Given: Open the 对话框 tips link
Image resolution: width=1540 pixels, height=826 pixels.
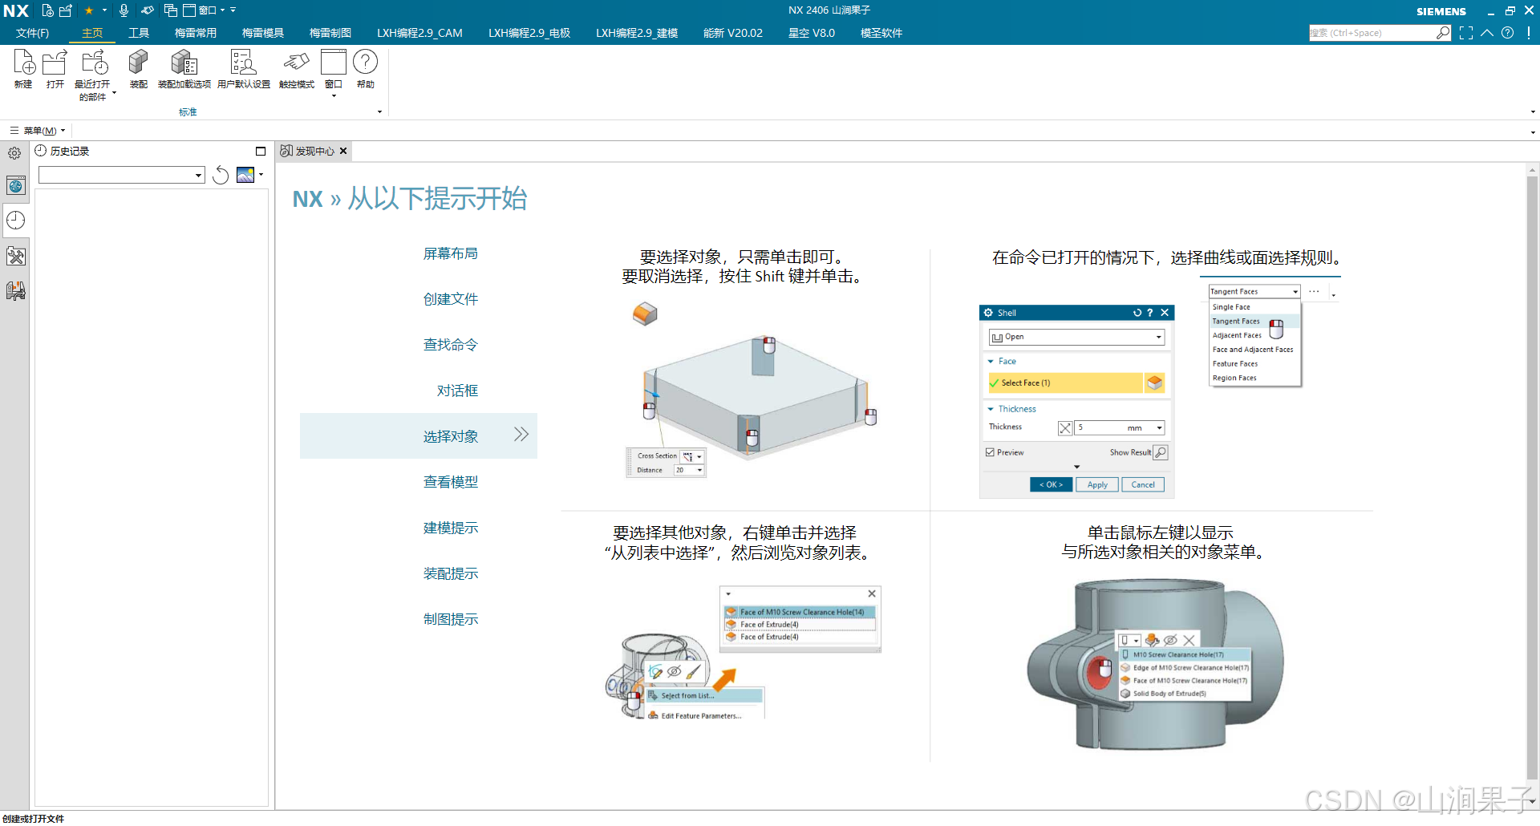Looking at the screenshot, I should coord(457,391).
